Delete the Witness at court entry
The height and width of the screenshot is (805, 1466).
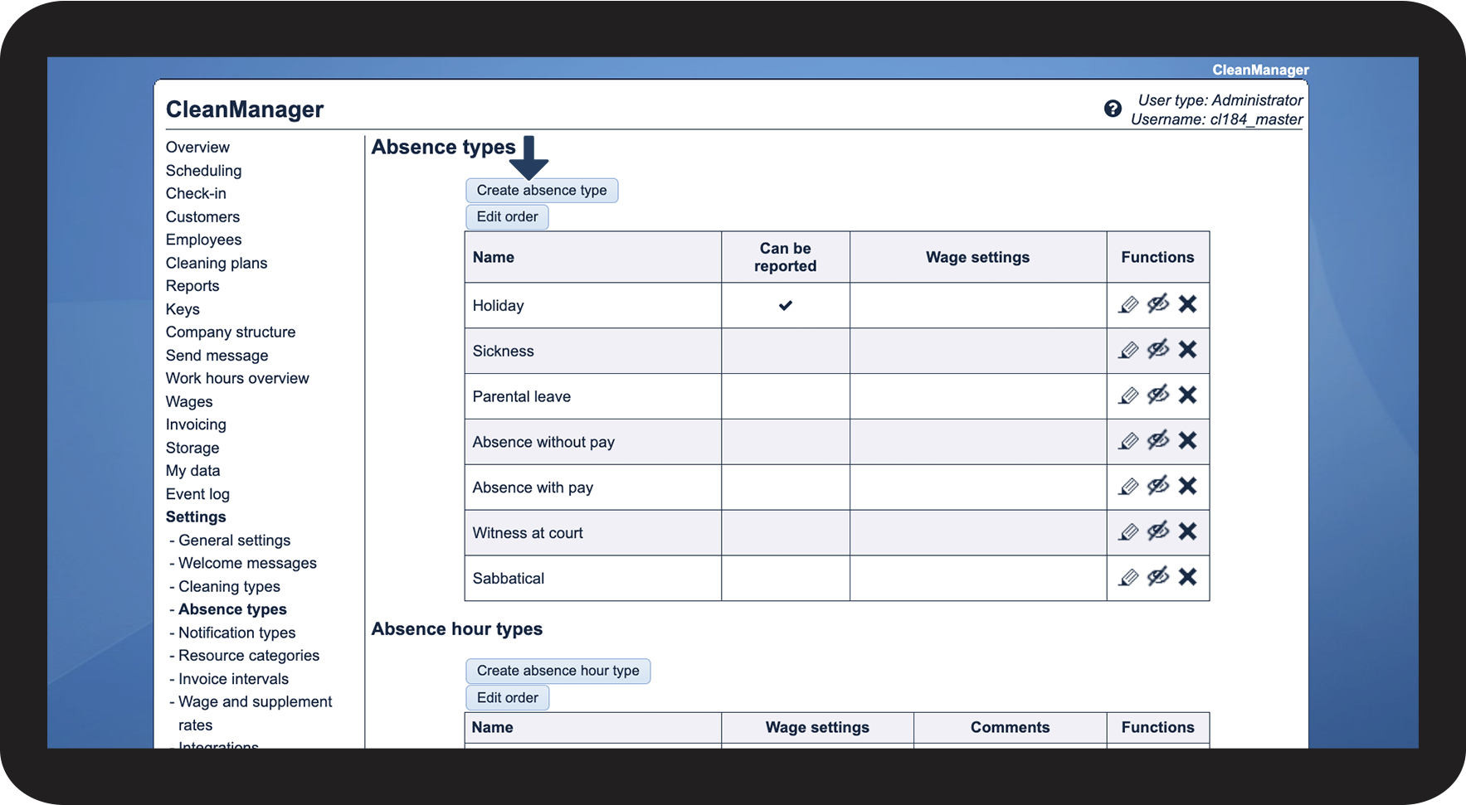(1187, 531)
